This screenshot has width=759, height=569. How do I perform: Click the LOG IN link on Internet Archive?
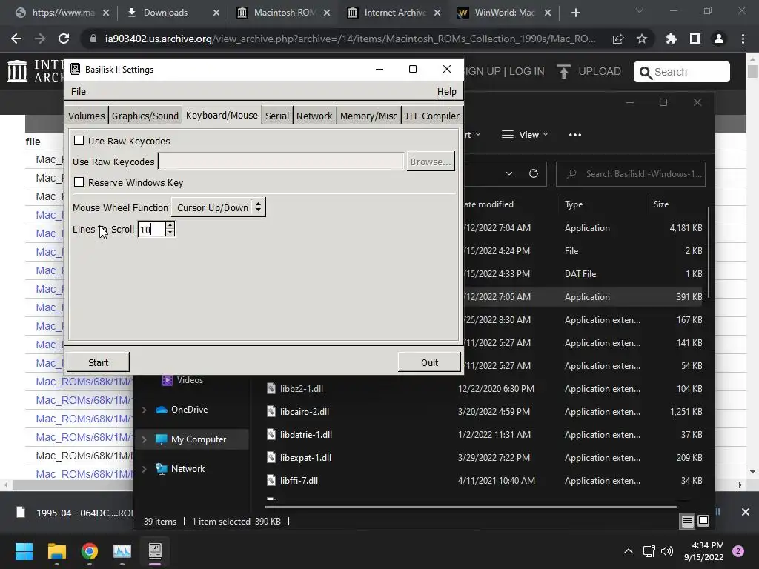527,72
